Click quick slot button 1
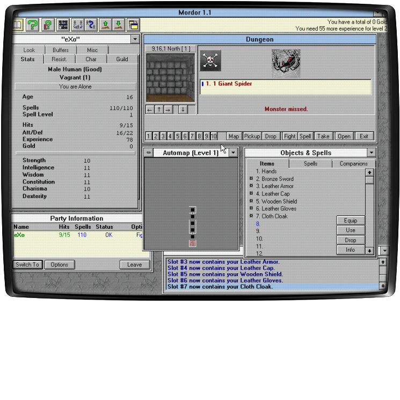The width and height of the screenshot is (400, 400). coord(149,136)
